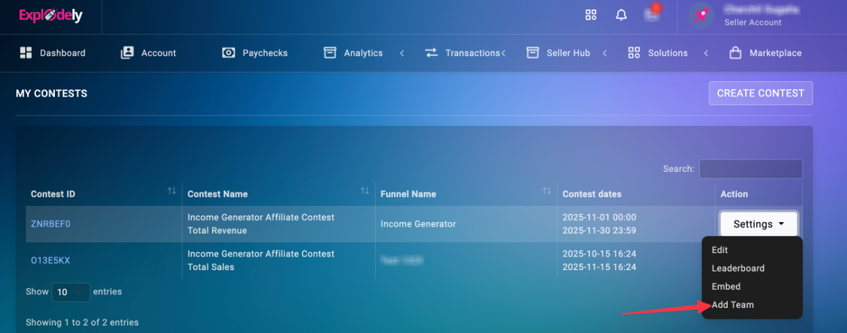Click the Dashboard grid icon
847x333 pixels.
pyautogui.click(x=26, y=53)
